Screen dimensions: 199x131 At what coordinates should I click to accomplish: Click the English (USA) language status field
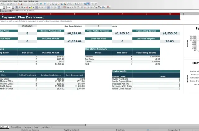121,130
